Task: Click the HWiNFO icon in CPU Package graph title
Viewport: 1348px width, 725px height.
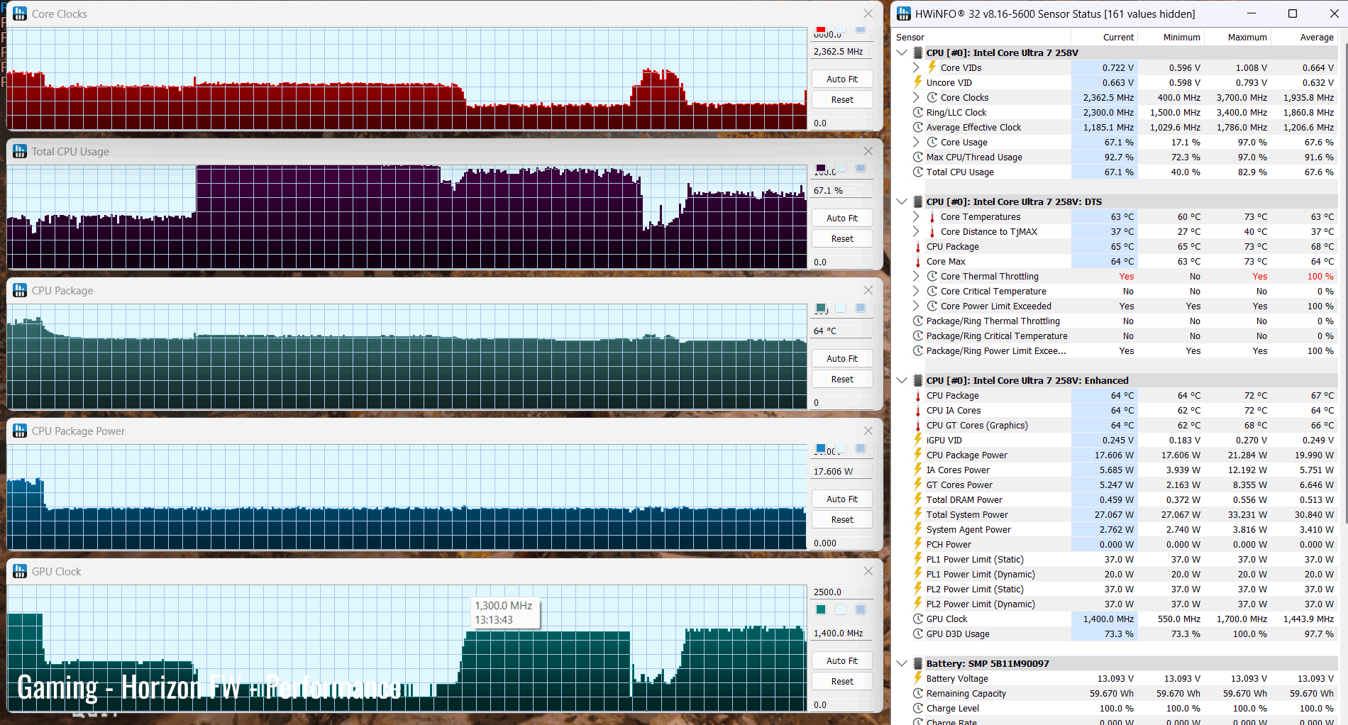Action: (20, 290)
